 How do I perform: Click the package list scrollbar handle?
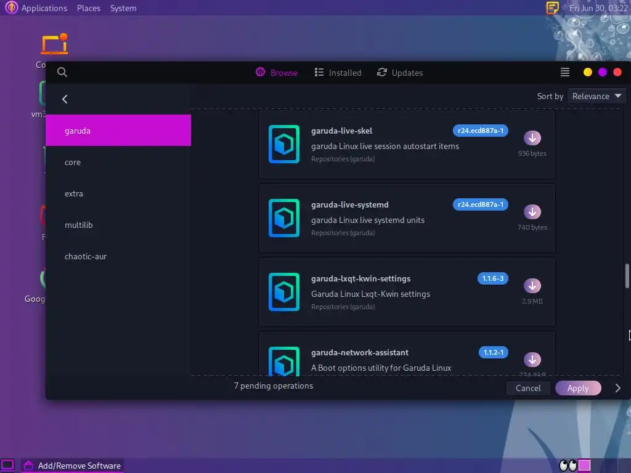627,276
